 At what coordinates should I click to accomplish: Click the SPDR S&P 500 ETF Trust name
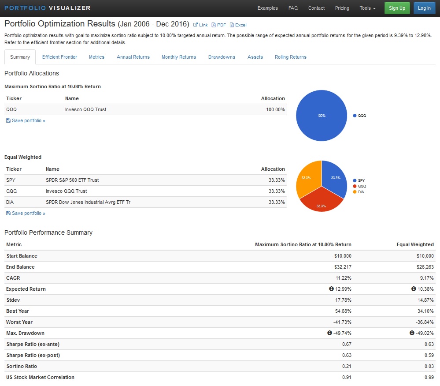point(72,180)
